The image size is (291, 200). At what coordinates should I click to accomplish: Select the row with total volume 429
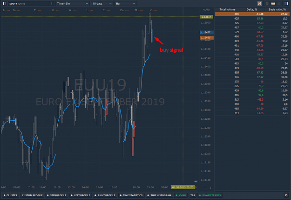click(x=252, y=90)
